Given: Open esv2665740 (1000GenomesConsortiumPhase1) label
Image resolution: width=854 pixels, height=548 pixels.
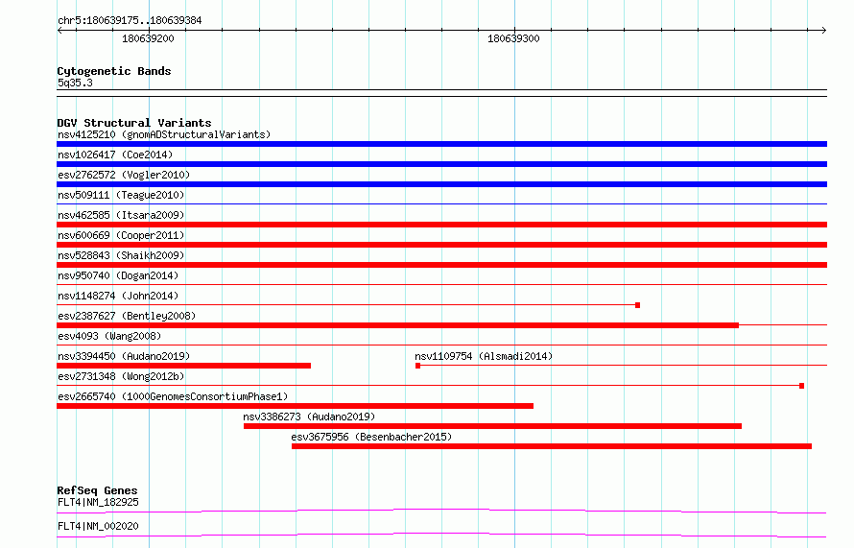Looking at the screenshot, I should 173,396.
